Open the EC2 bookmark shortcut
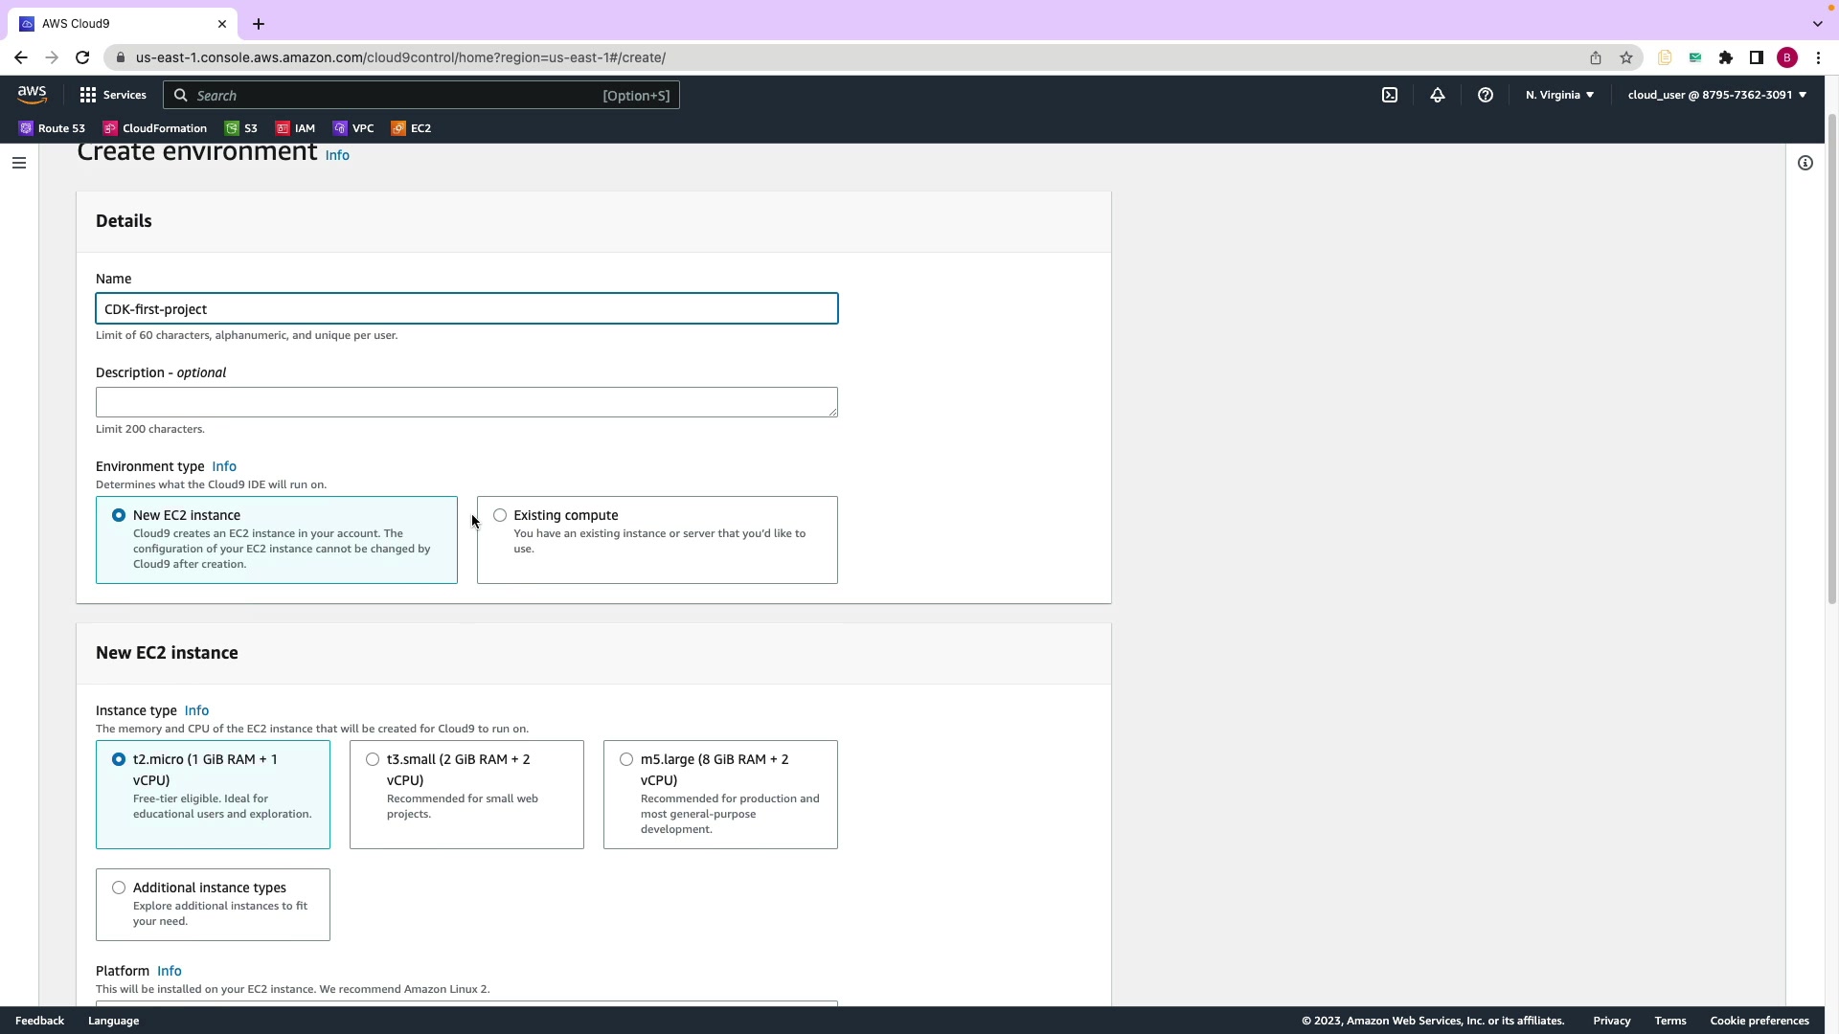The width and height of the screenshot is (1839, 1034). tap(411, 128)
